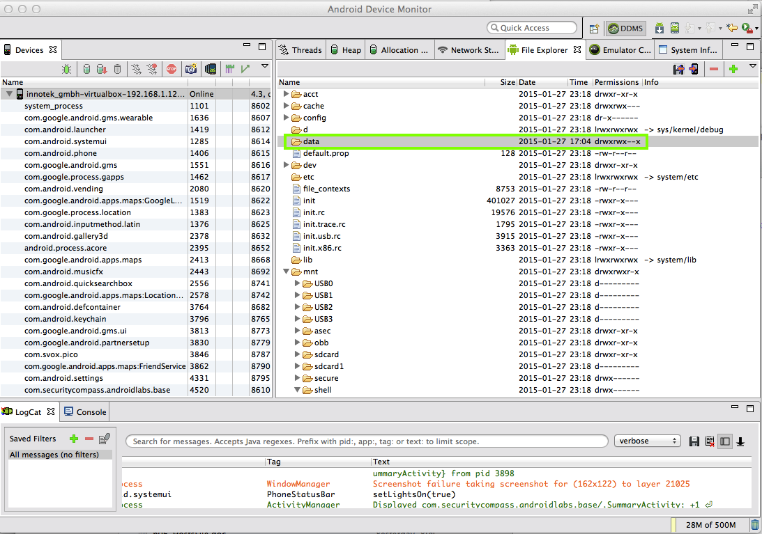This screenshot has height=534, width=762.
Task: Push a file onto the device
Action: click(694, 69)
